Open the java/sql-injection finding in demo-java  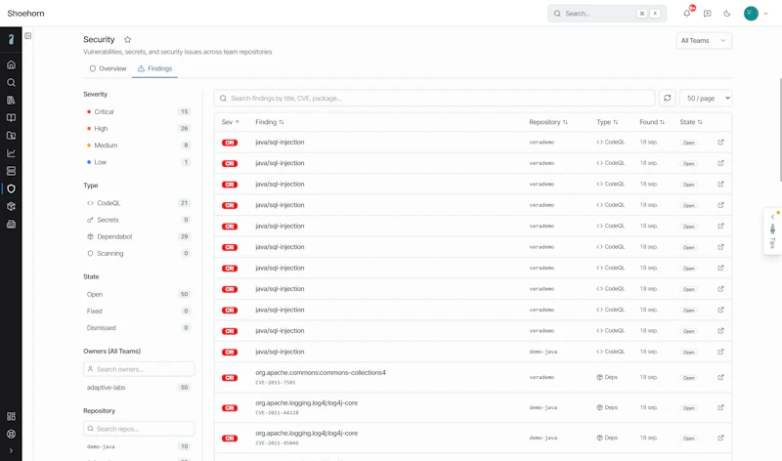(280, 352)
